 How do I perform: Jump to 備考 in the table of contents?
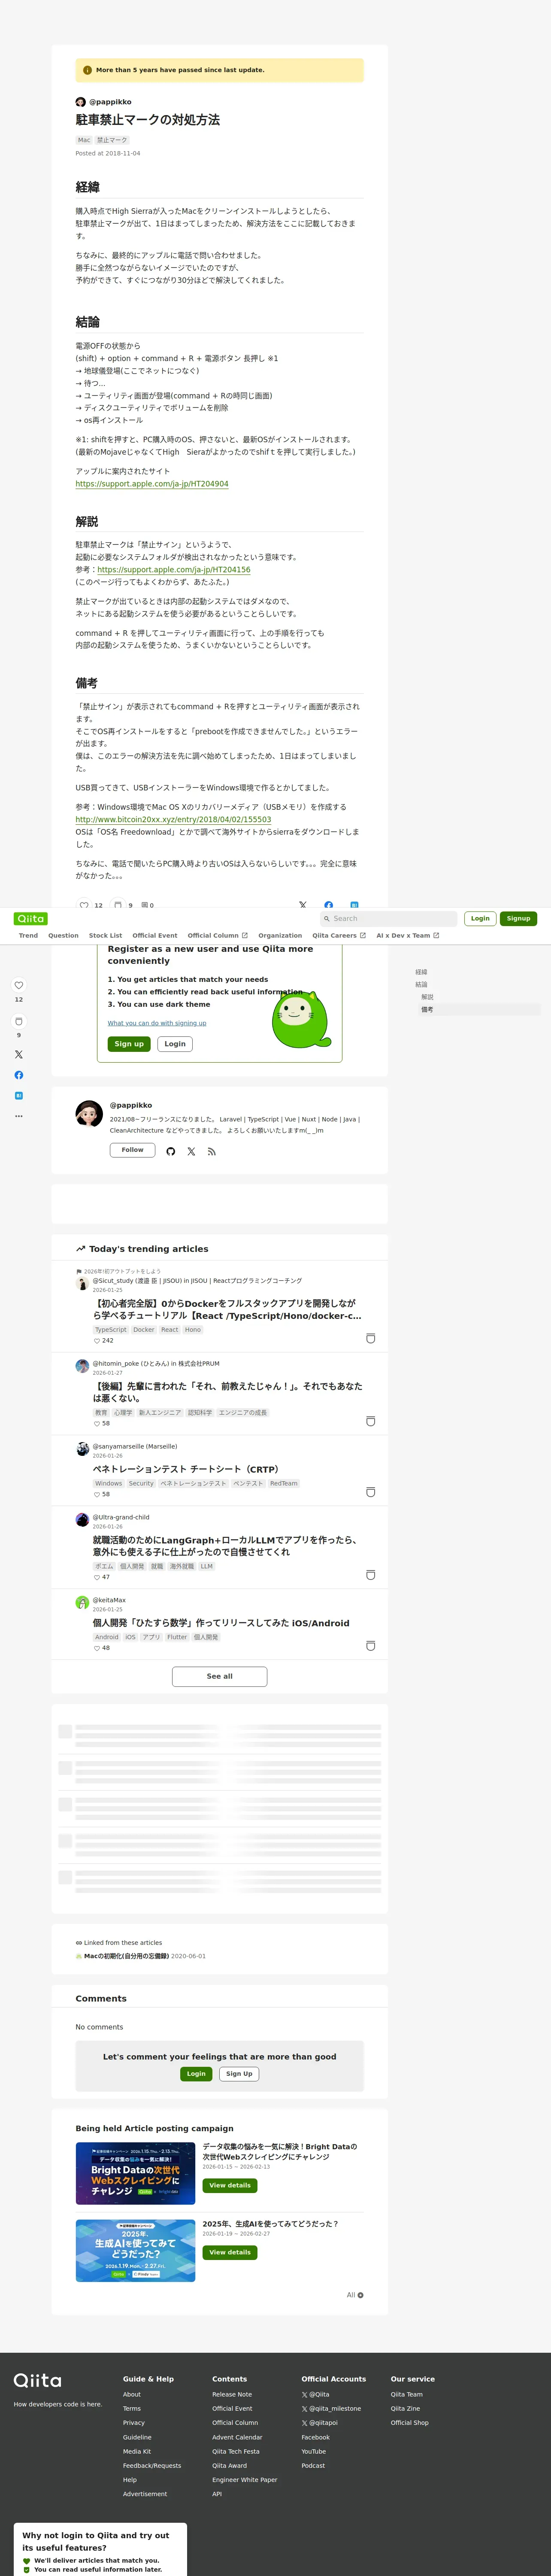(x=427, y=1009)
